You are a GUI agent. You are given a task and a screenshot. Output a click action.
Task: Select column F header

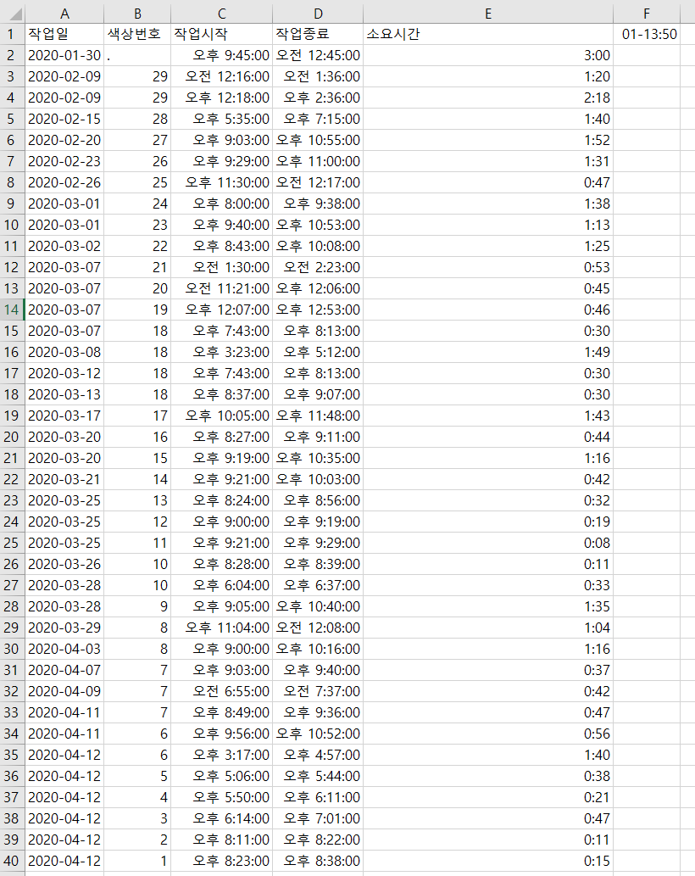647,14
